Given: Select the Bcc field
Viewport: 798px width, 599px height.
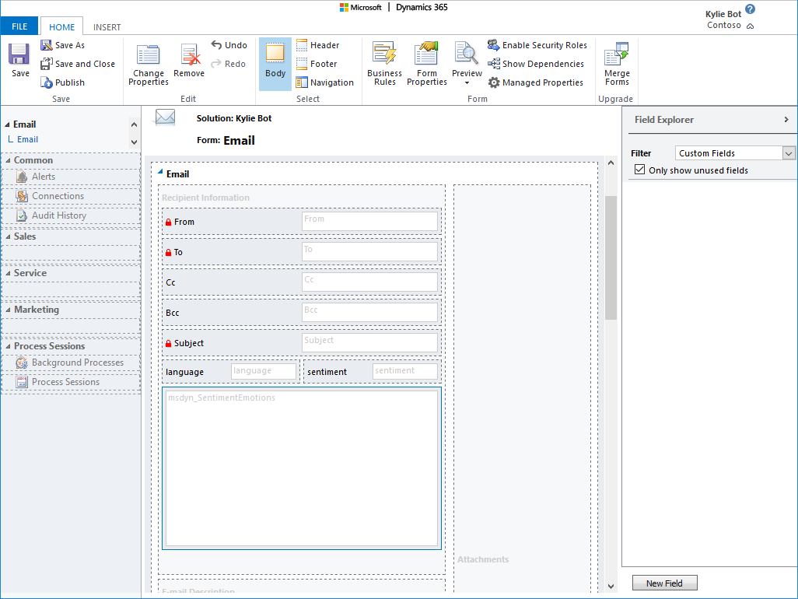Looking at the screenshot, I should pos(301,313).
